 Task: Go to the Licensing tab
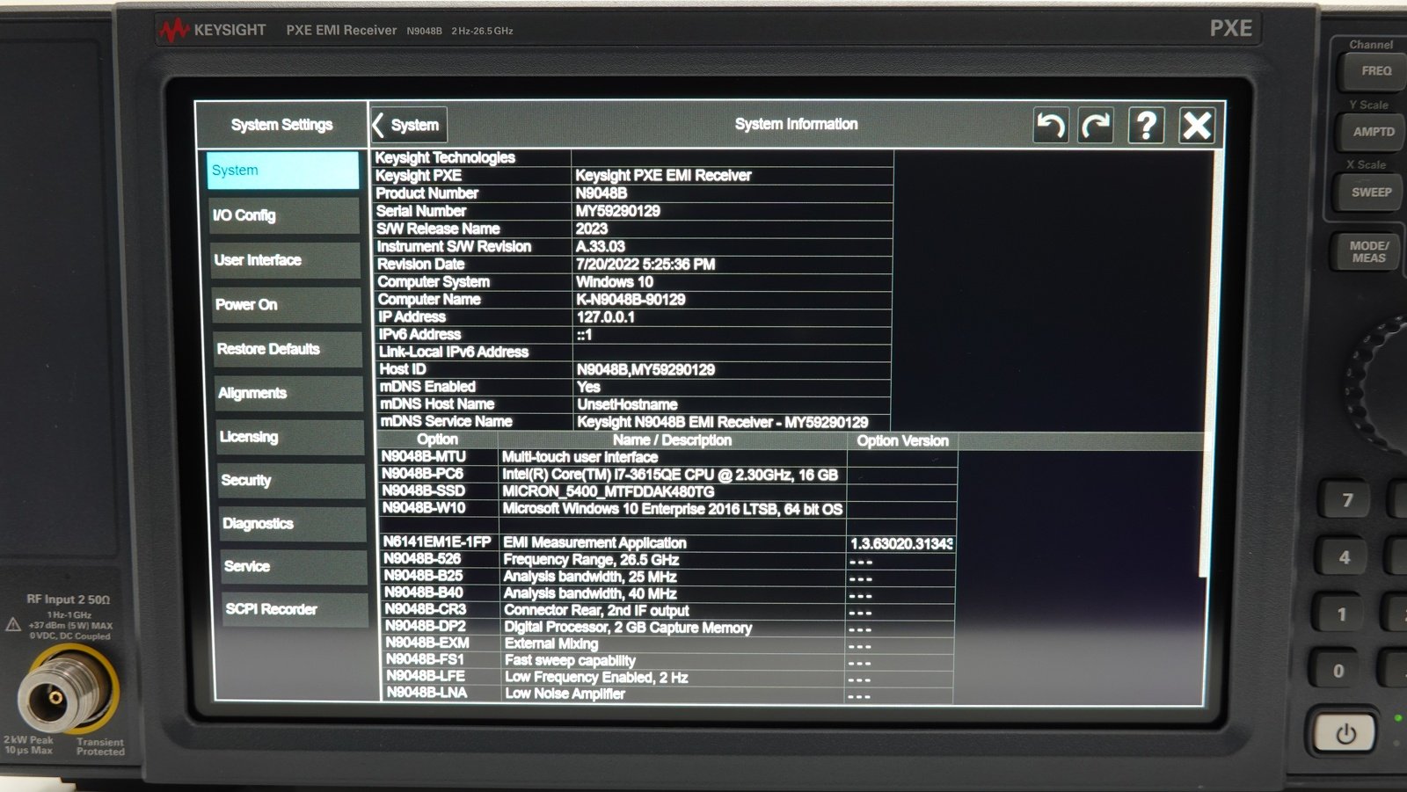[x=291, y=437]
